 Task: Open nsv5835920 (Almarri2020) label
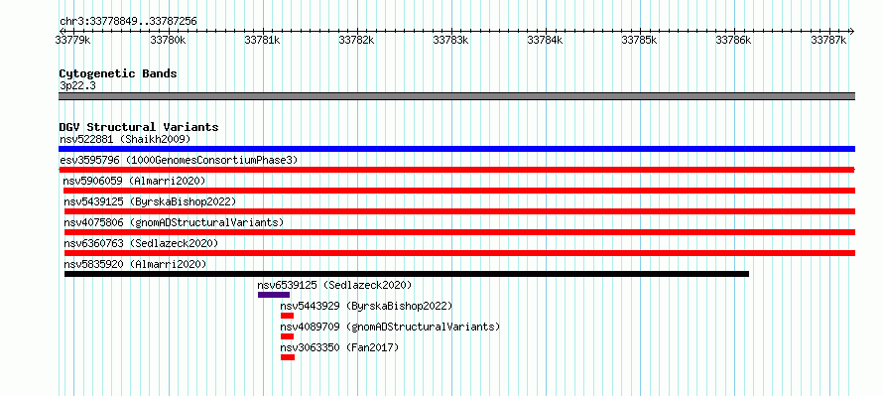click(135, 264)
